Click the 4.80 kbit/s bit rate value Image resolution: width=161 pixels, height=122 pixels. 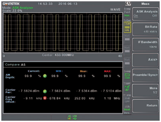pyautogui.click(x=150, y=31)
